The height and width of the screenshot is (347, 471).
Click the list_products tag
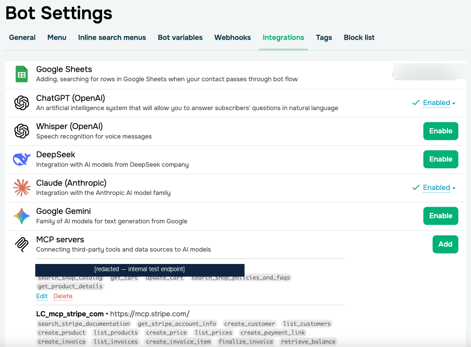pos(116,333)
